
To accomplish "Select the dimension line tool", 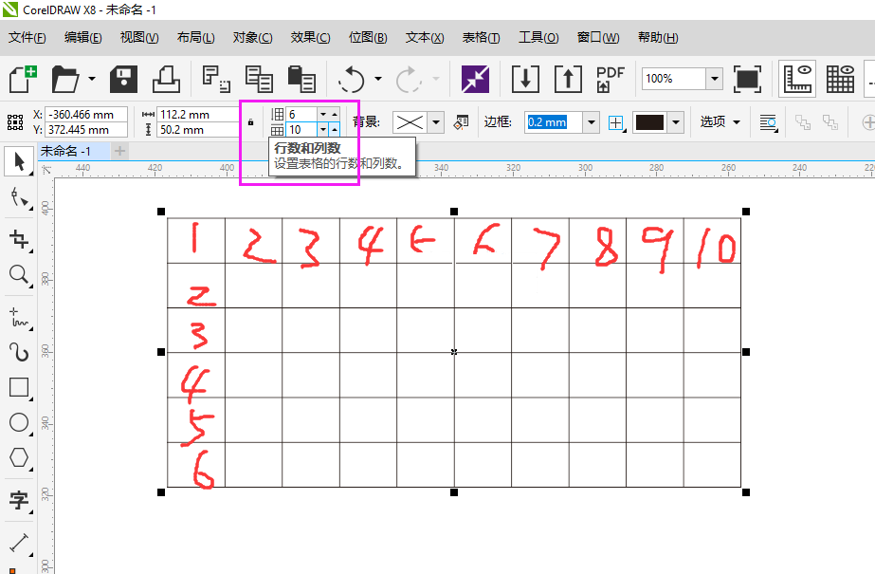I will (x=19, y=543).
